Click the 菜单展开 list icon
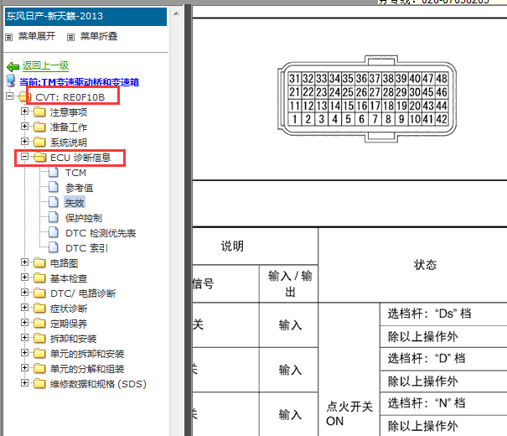507x436 pixels. (9, 37)
